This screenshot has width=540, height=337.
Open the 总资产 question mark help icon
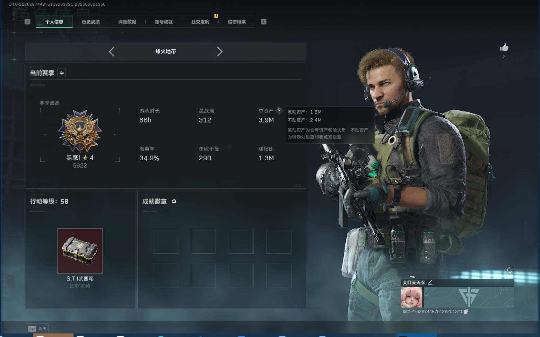[x=279, y=111]
